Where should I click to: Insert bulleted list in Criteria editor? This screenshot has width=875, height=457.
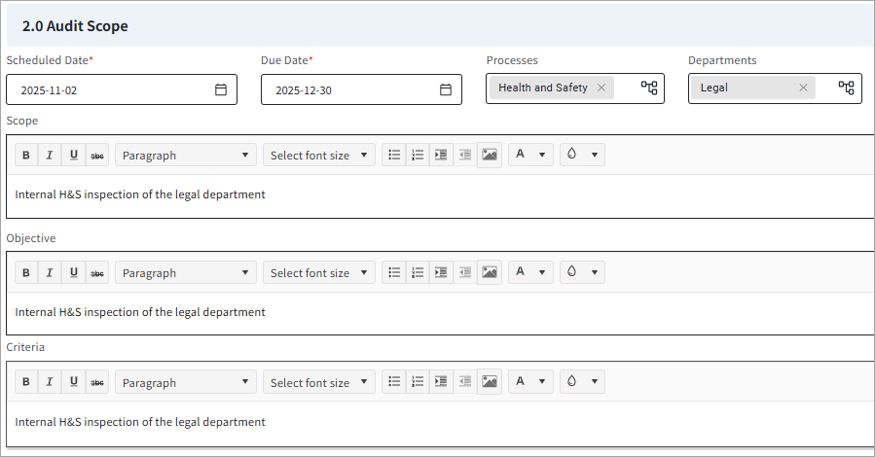[394, 382]
